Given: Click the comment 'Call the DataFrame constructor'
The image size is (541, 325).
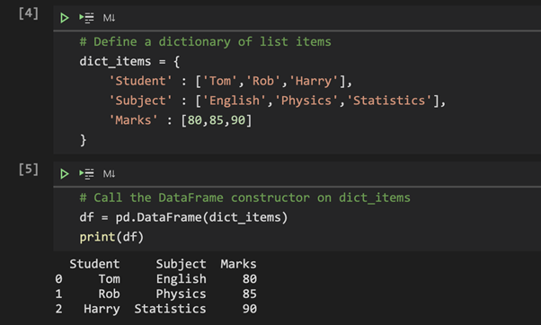Looking at the screenshot, I should [245, 198].
